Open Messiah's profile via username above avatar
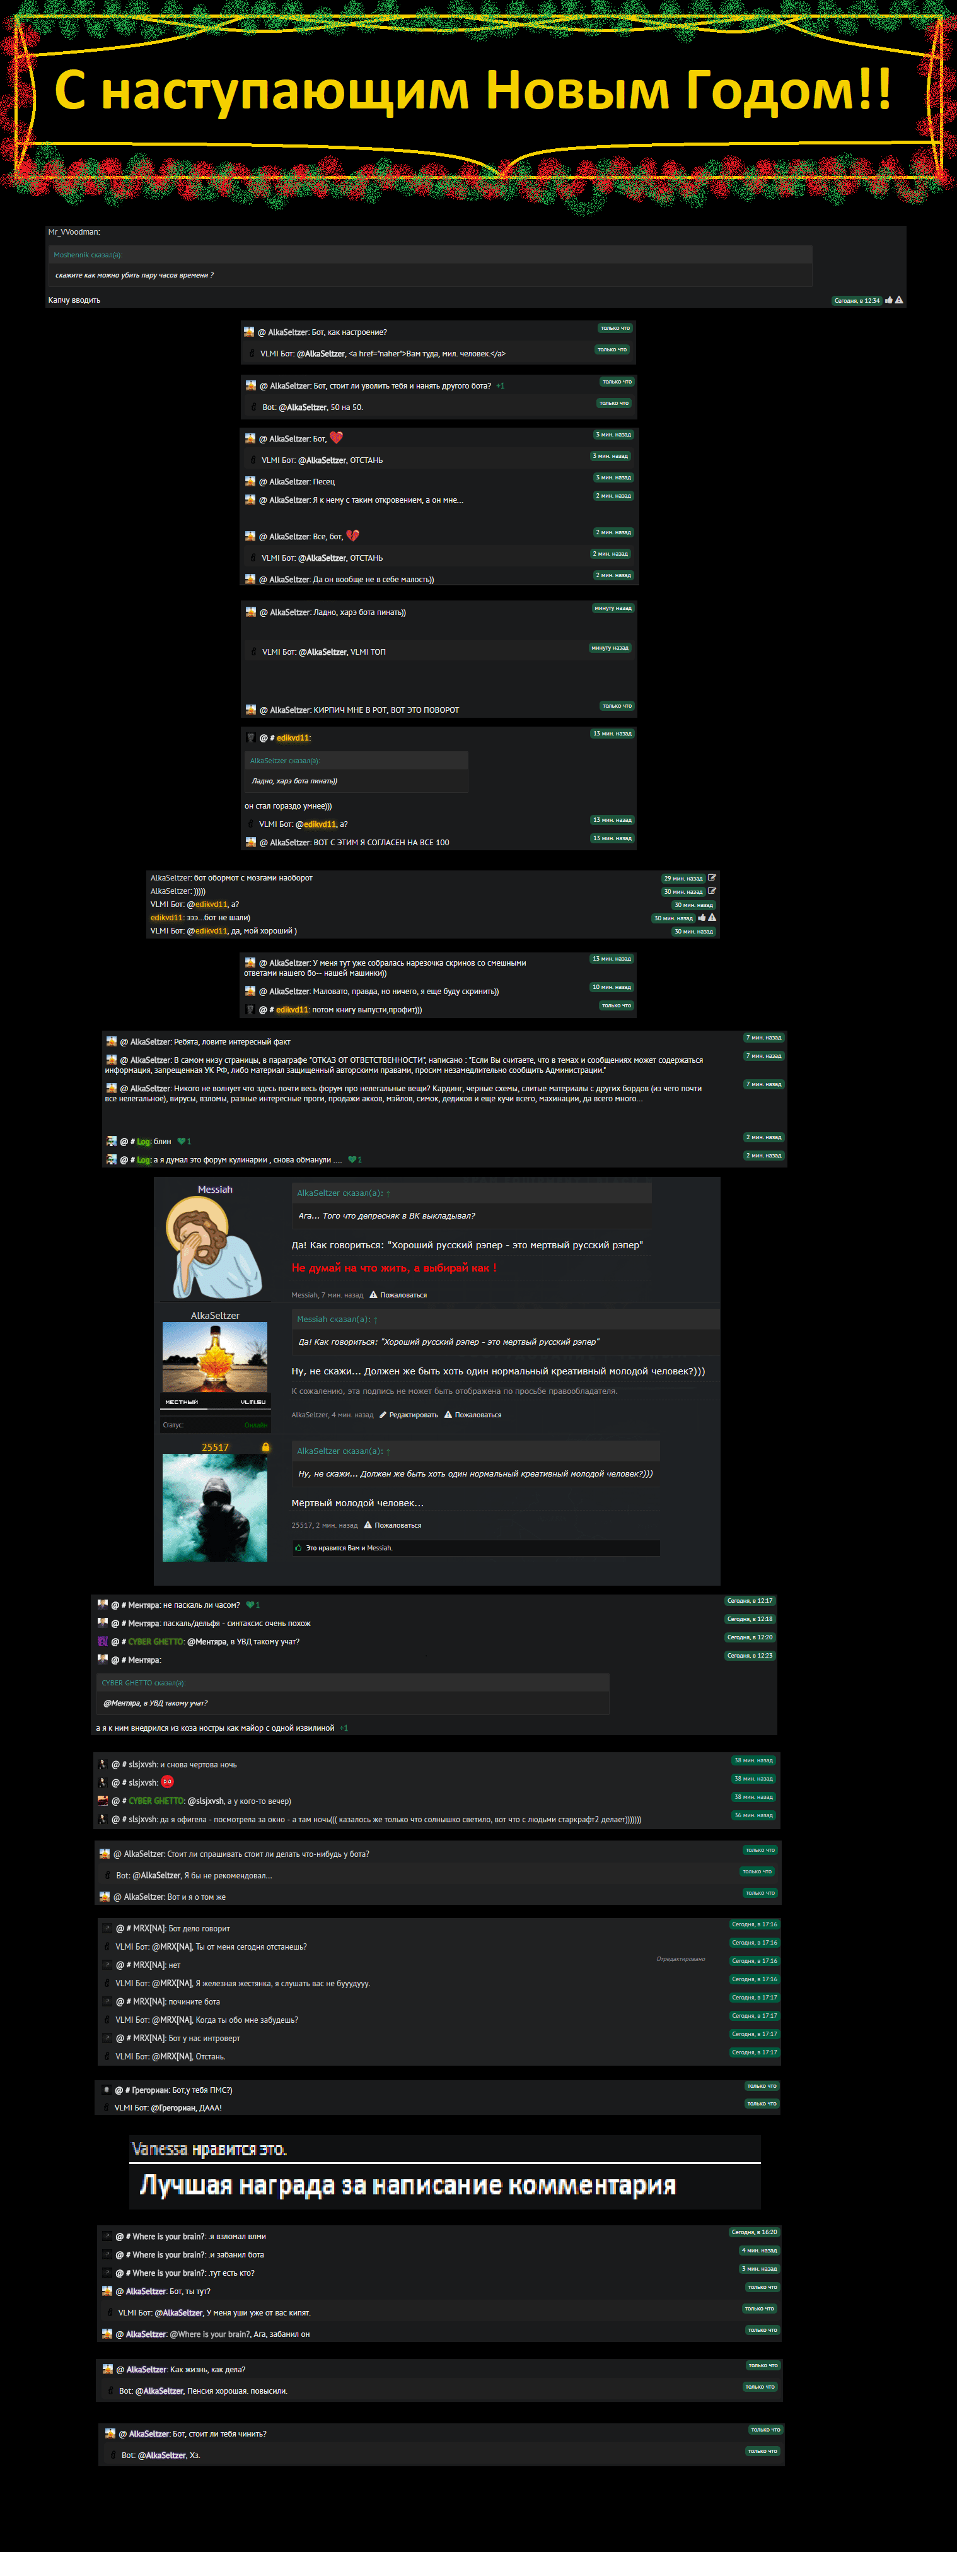Viewport: 957px width, 2552px height. 215,1189
